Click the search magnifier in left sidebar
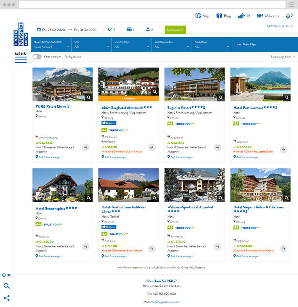This screenshot has width=298, height=307. (x=6, y=286)
